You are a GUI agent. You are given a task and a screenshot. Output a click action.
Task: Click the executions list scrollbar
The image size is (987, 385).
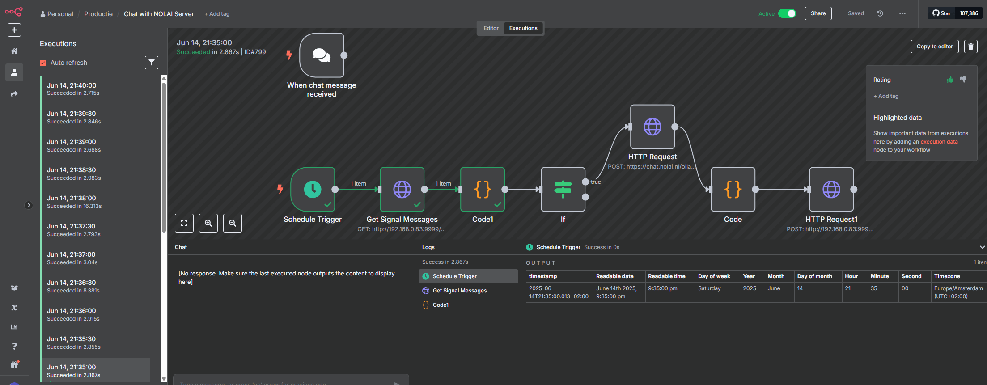click(x=164, y=157)
